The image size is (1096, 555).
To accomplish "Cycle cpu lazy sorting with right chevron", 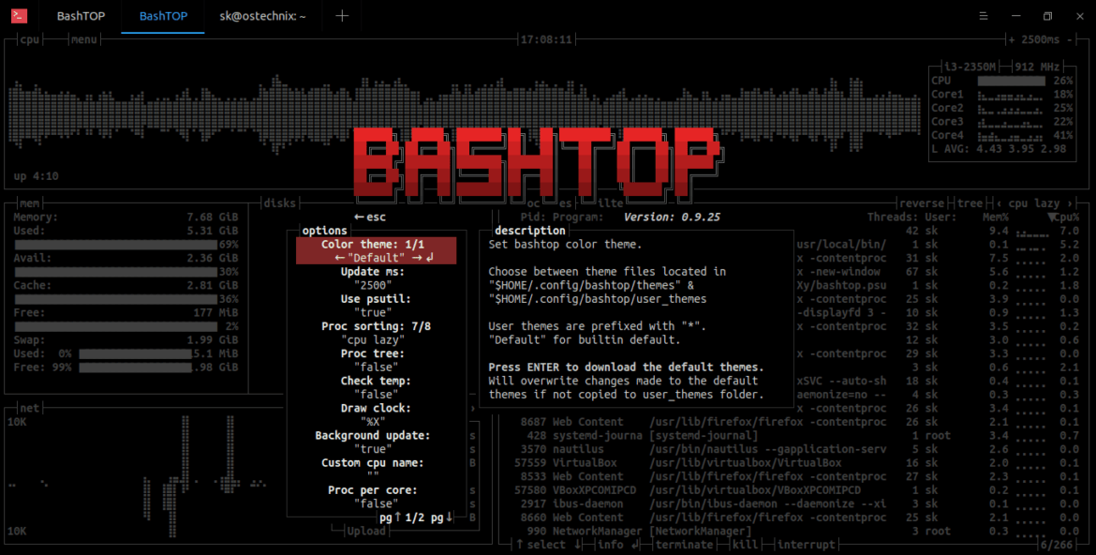I will pyautogui.click(x=1070, y=202).
